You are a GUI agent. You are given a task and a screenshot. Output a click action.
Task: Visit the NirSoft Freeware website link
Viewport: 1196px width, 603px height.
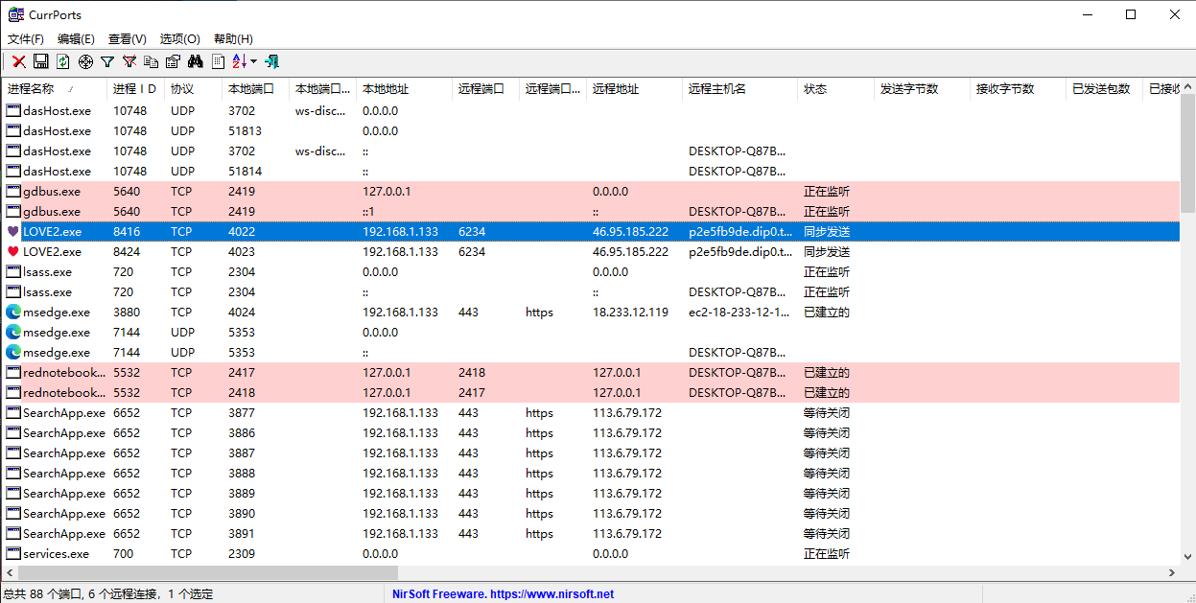503,594
